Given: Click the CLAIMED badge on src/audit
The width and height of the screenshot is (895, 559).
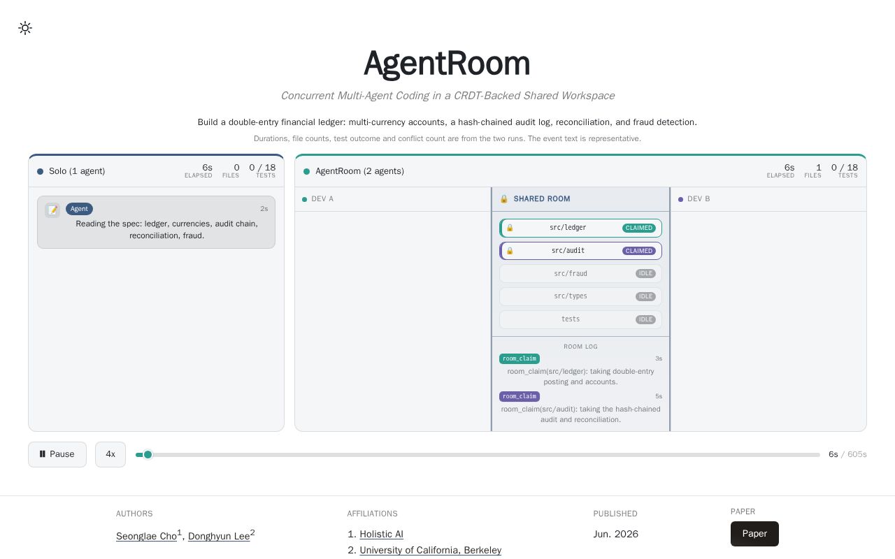Looking at the screenshot, I should [x=639, y=251].
